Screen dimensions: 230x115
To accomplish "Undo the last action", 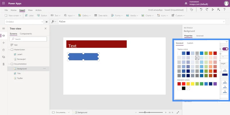I will point(201,10).
